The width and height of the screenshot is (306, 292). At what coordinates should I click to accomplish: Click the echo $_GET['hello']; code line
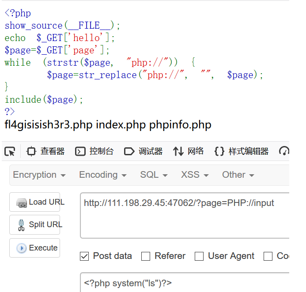coord(60,38)
